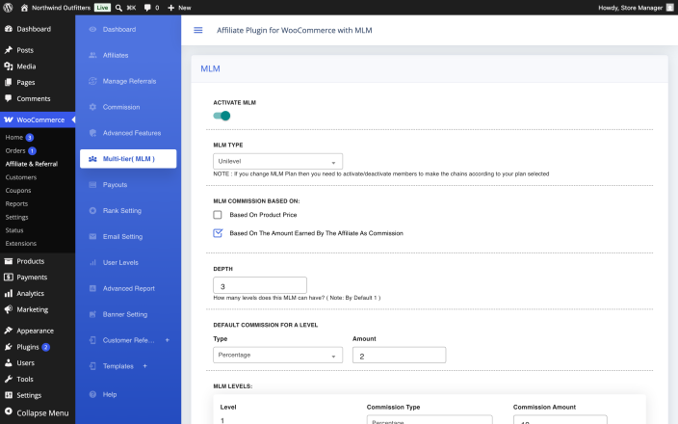Screen dimensions: 678x424
Task: Click the default commission Amount field
Action: tap(399, 356)
